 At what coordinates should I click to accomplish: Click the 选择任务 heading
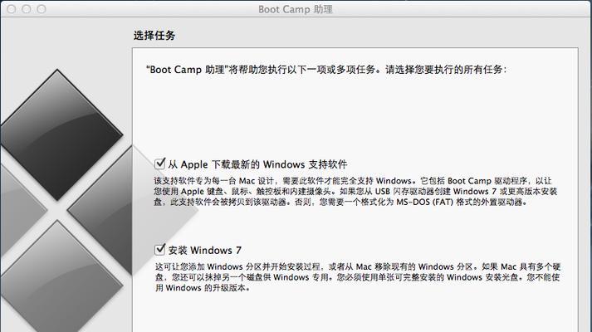[x=154, y=36]
